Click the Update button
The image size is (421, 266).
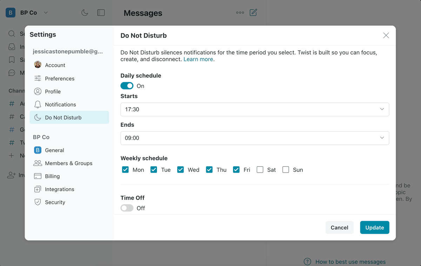pos(374,227)
